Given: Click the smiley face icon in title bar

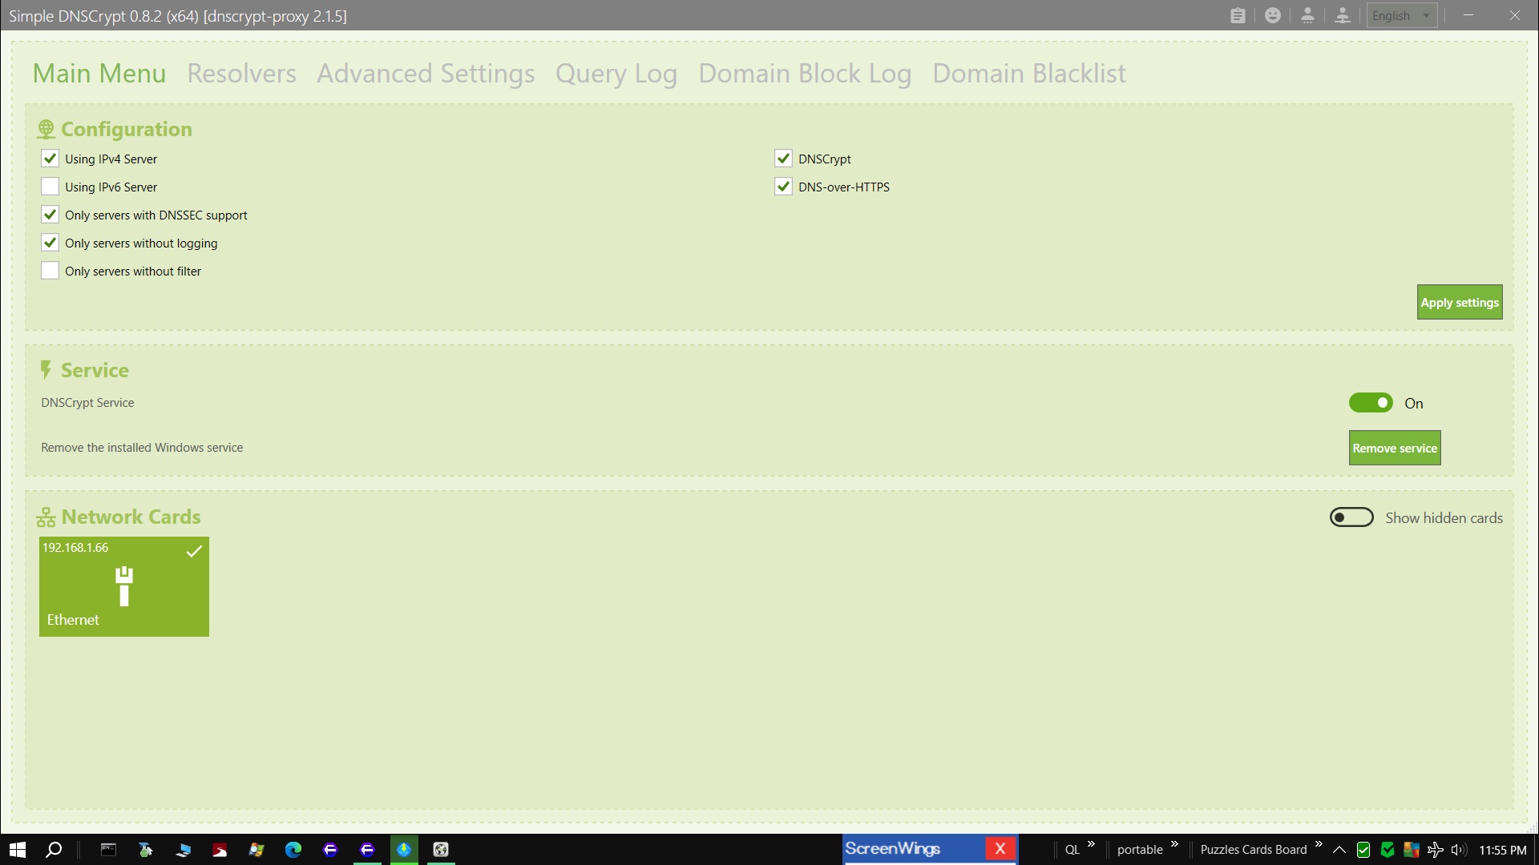Looking at the screenshot, I should [1273, 15].
